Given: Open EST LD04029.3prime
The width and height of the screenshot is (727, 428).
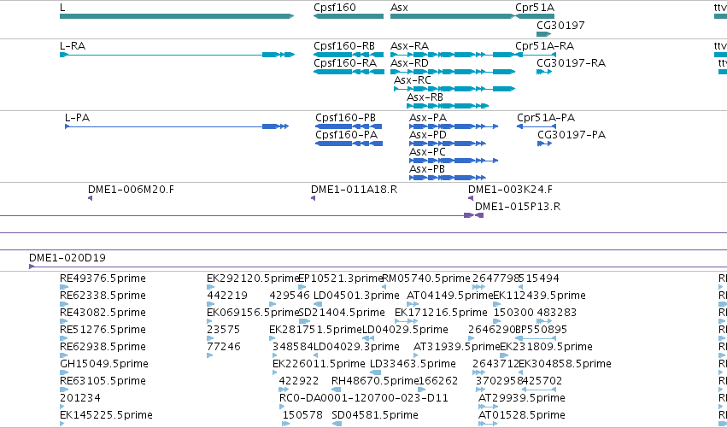Looking at the screenshot, I should [x=316, y=355].
